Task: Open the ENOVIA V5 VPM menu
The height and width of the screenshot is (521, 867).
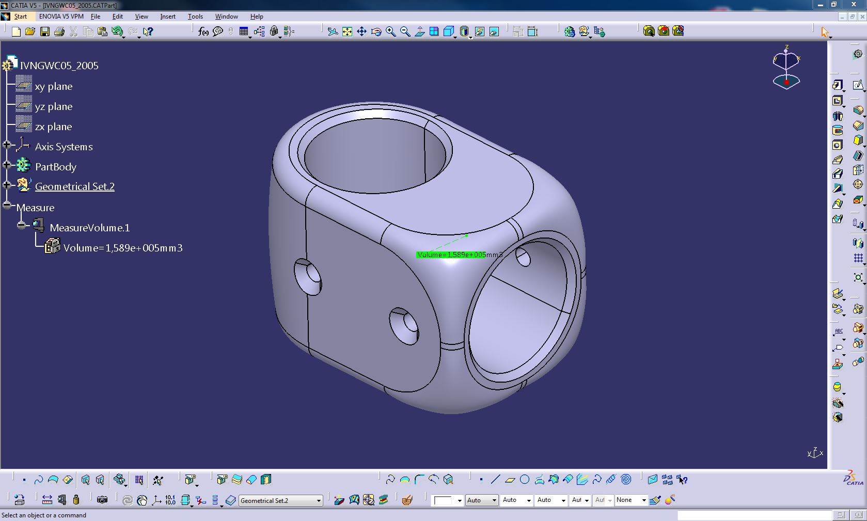Action: (x=61, y=17)
